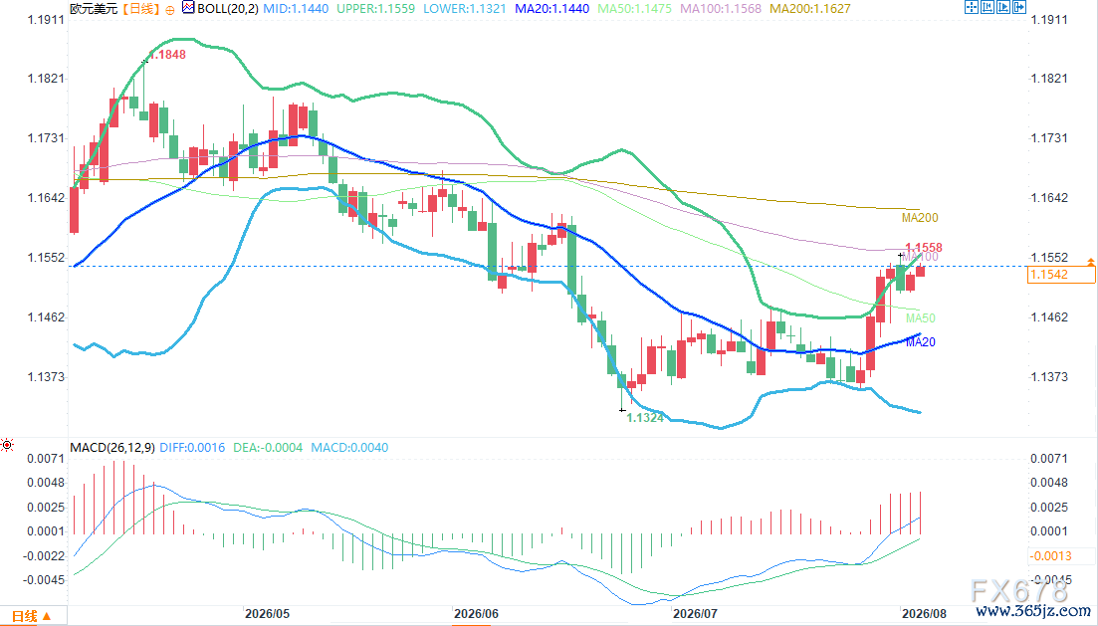Click the orange circle plus icon beside 日线
1098x626 pixels.
coord(170,10)
